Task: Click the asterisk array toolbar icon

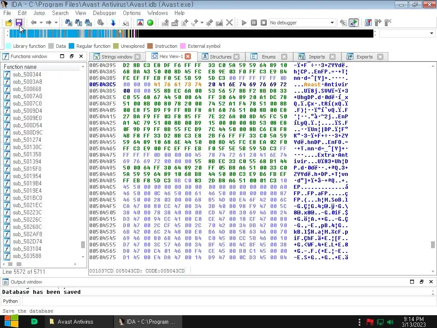Action: point(210,23)
